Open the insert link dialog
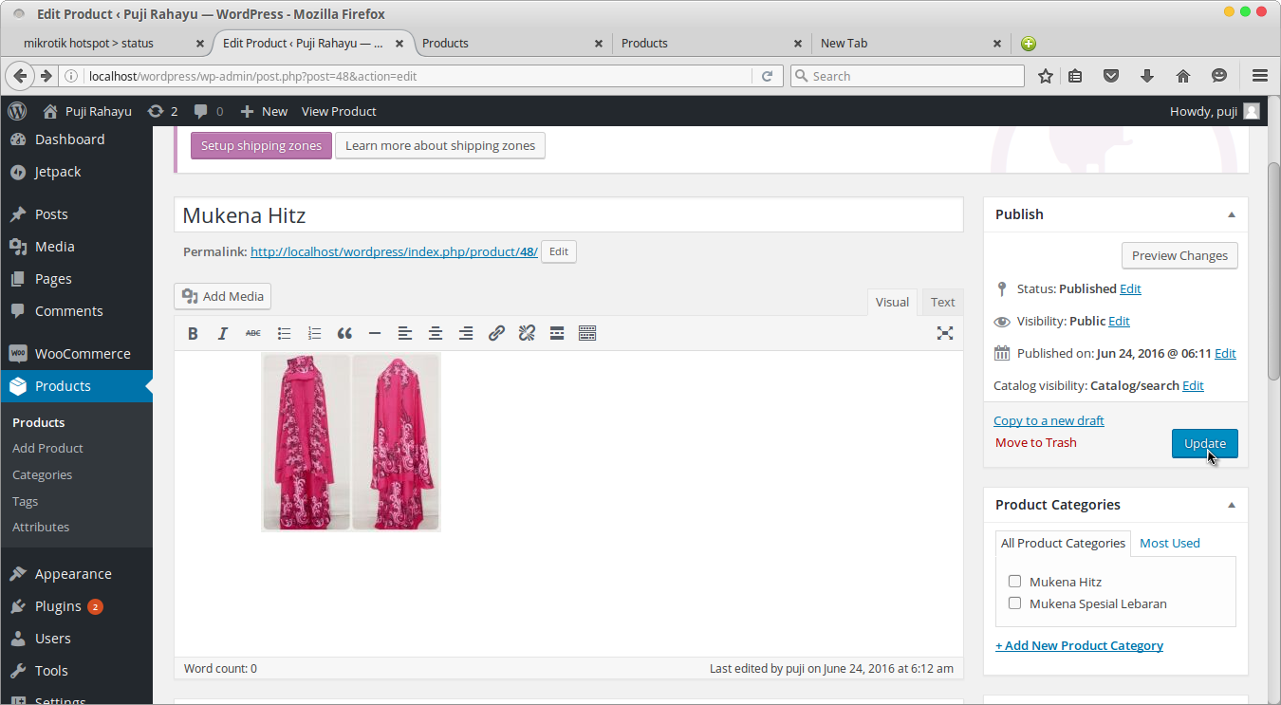Image resolution: width=1281 pixels, height=705 pixels. [496, 333]
